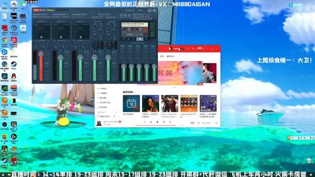Start recording on the Voicemeeter cassette
The image size is (315, 177).
pyautogui.click(x=146, y=39)
